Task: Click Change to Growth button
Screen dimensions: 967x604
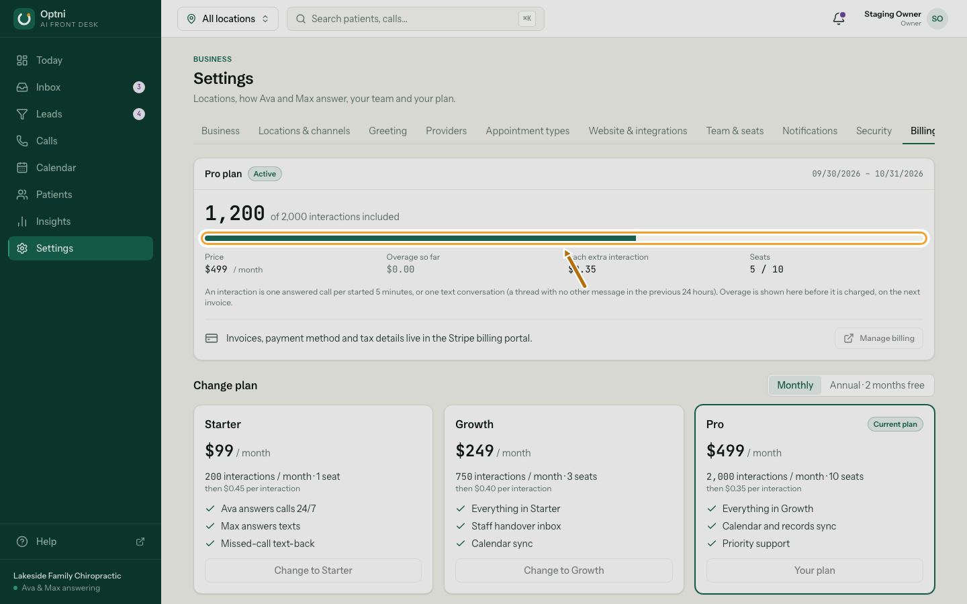Action: click(x=564, y=570)
